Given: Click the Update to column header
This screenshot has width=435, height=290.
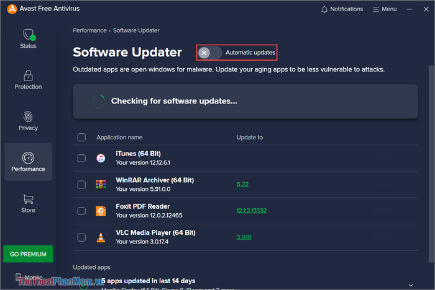Looking at the screenshot, I should click(x=250, y=137).
